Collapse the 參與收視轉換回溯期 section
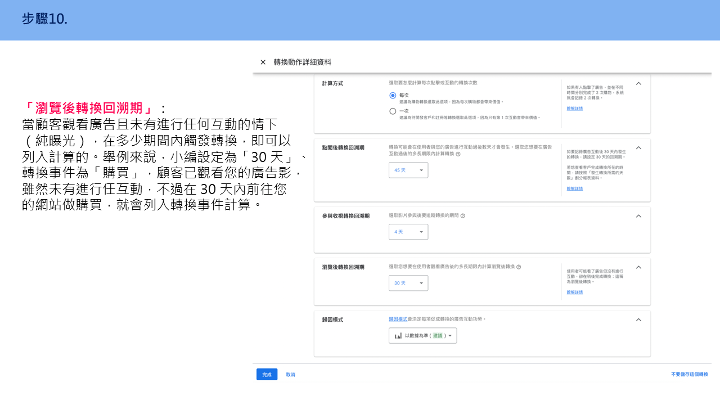The image size is (720, 405). (638, 216)
